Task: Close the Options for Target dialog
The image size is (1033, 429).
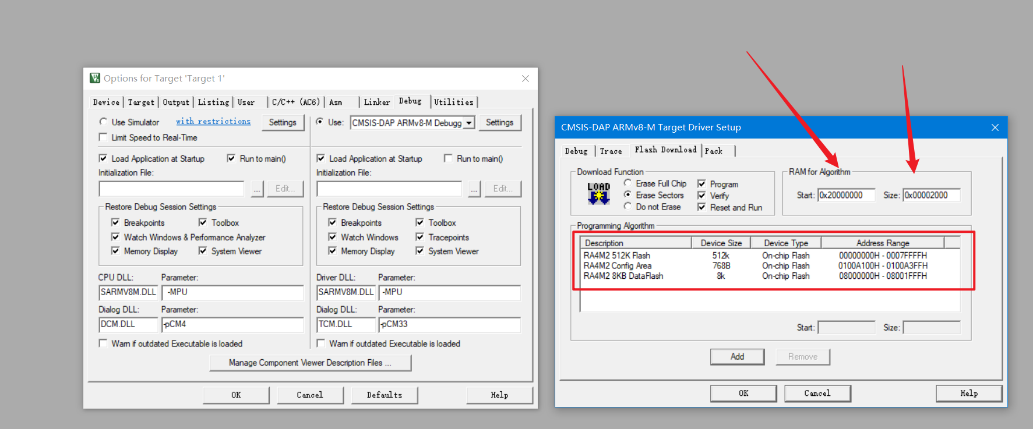Action: (526, 79)
